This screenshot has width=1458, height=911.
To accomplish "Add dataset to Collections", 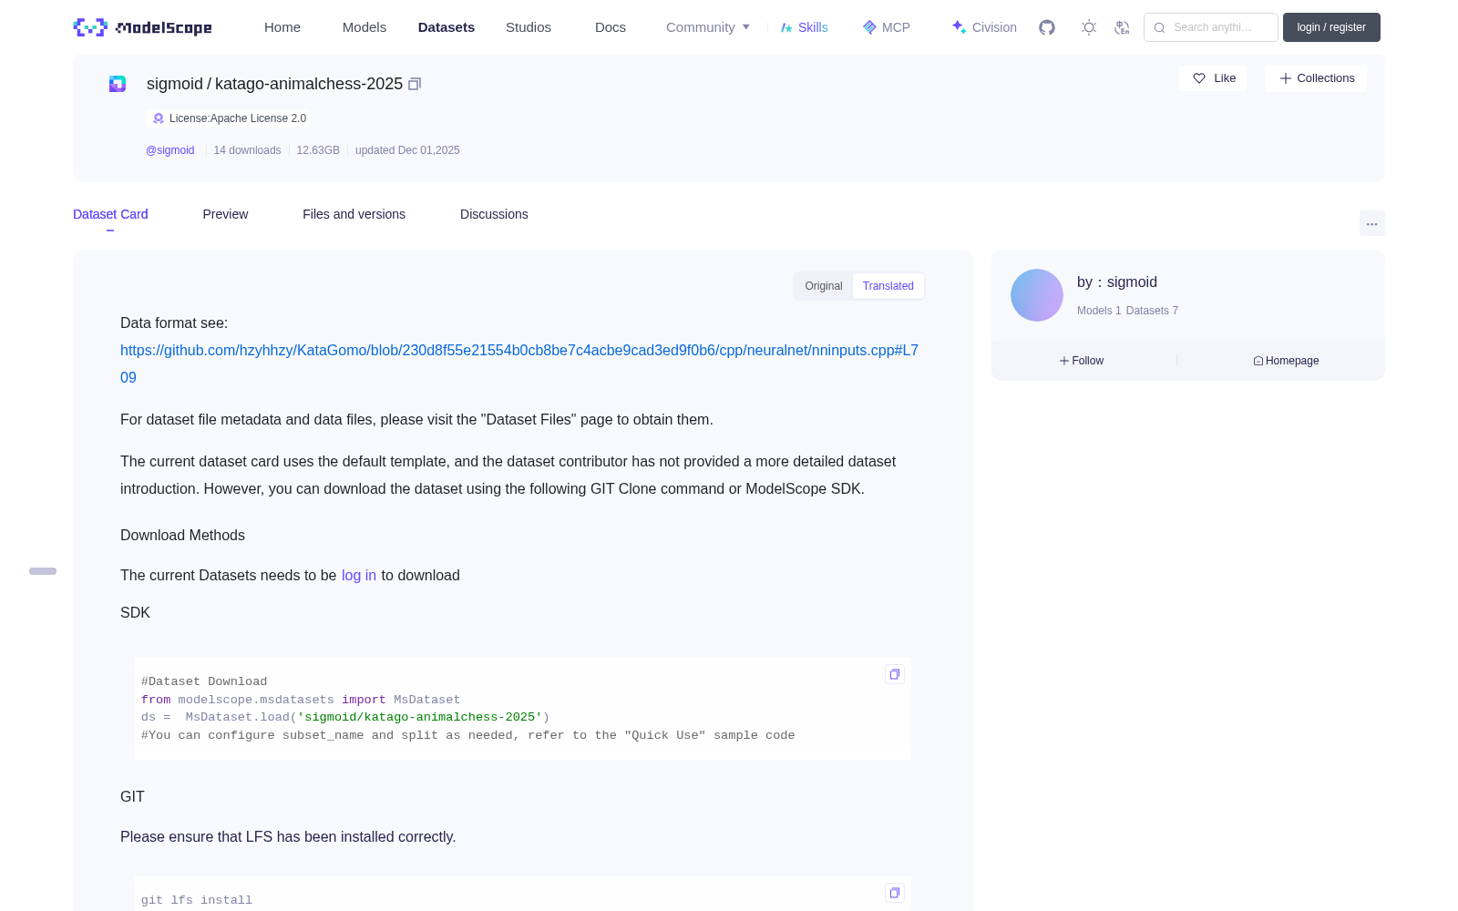I will 1316,78.
